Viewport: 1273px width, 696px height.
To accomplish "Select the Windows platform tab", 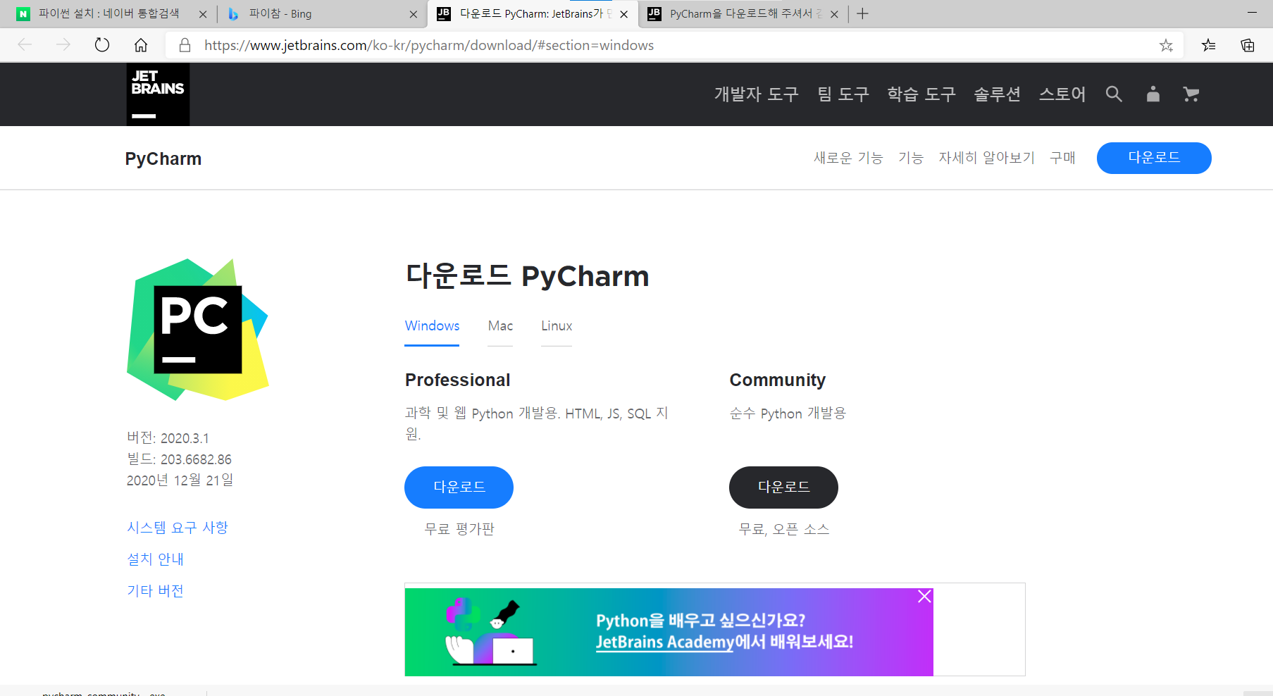I will click(432, 326).
